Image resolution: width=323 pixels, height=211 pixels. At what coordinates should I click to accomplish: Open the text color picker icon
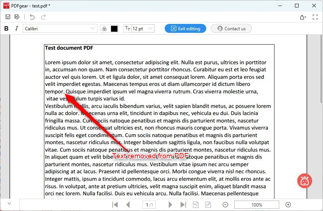coord(104,29)
